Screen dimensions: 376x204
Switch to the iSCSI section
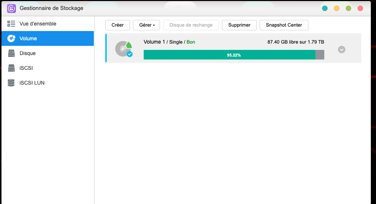48,68
